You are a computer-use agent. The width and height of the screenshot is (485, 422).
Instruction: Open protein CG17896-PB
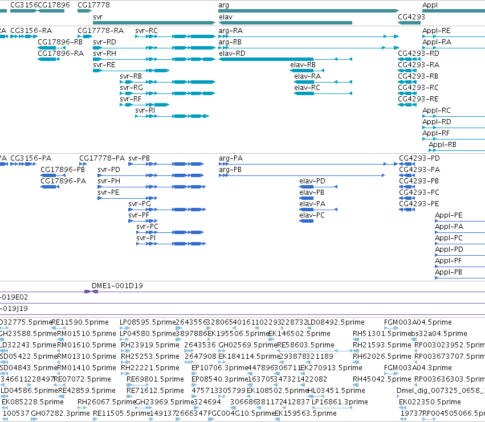pos(53,175)
